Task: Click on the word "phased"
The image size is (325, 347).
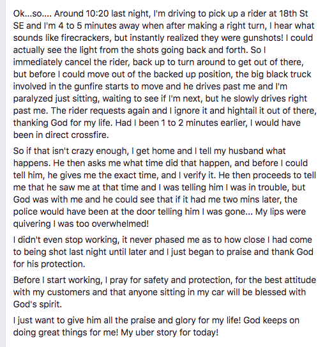Action: (x=170, y=240)
